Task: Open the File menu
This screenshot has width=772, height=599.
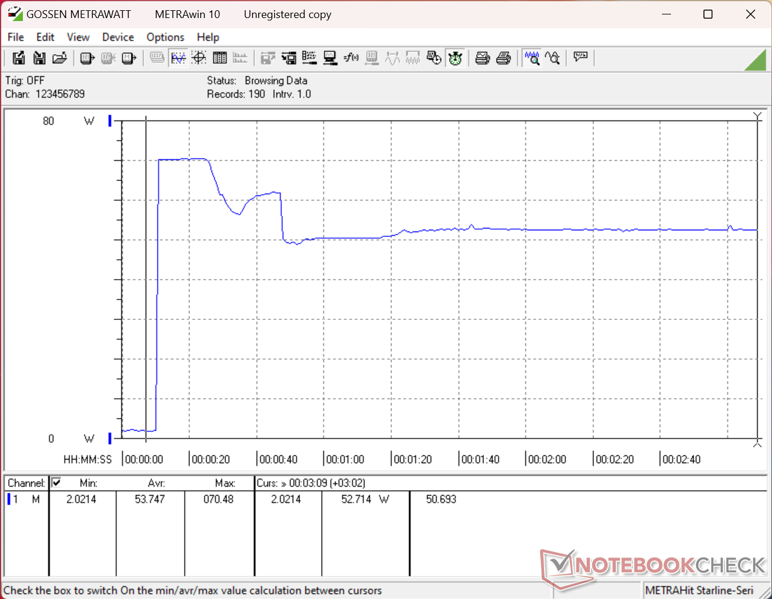Action: click(x=16, y=37)
